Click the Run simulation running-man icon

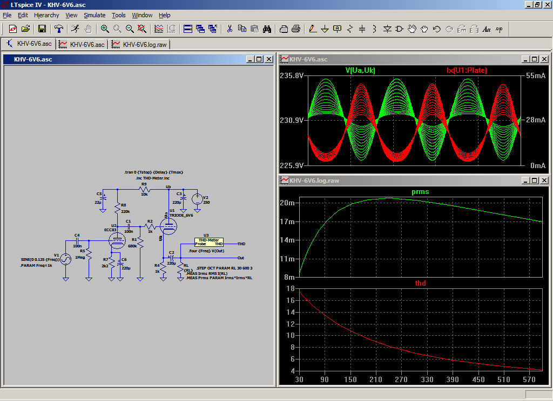[x=75, y=29]
